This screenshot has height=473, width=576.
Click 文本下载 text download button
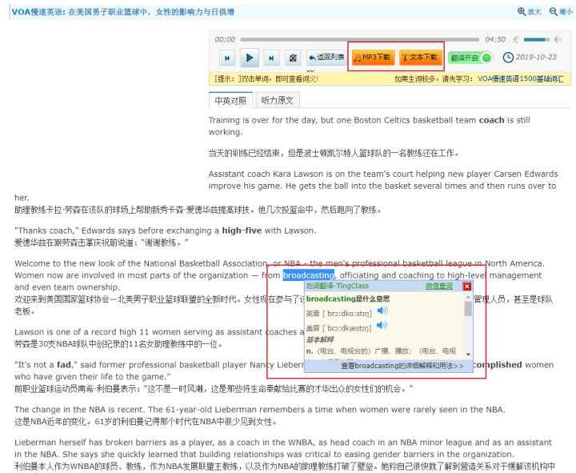tap(420, 58)
